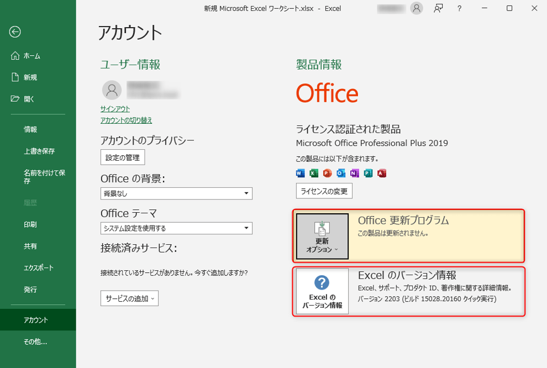Select 名前を付けて保存 in the sidebar

click(38, 177)
